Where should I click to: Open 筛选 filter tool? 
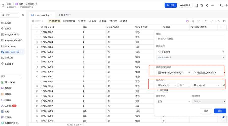pos(82,21)
